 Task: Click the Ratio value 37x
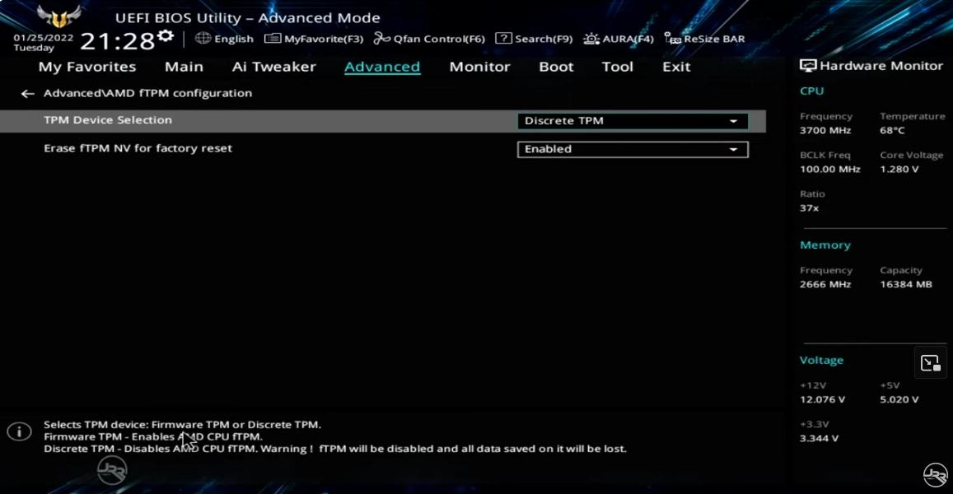pos(809,208)
